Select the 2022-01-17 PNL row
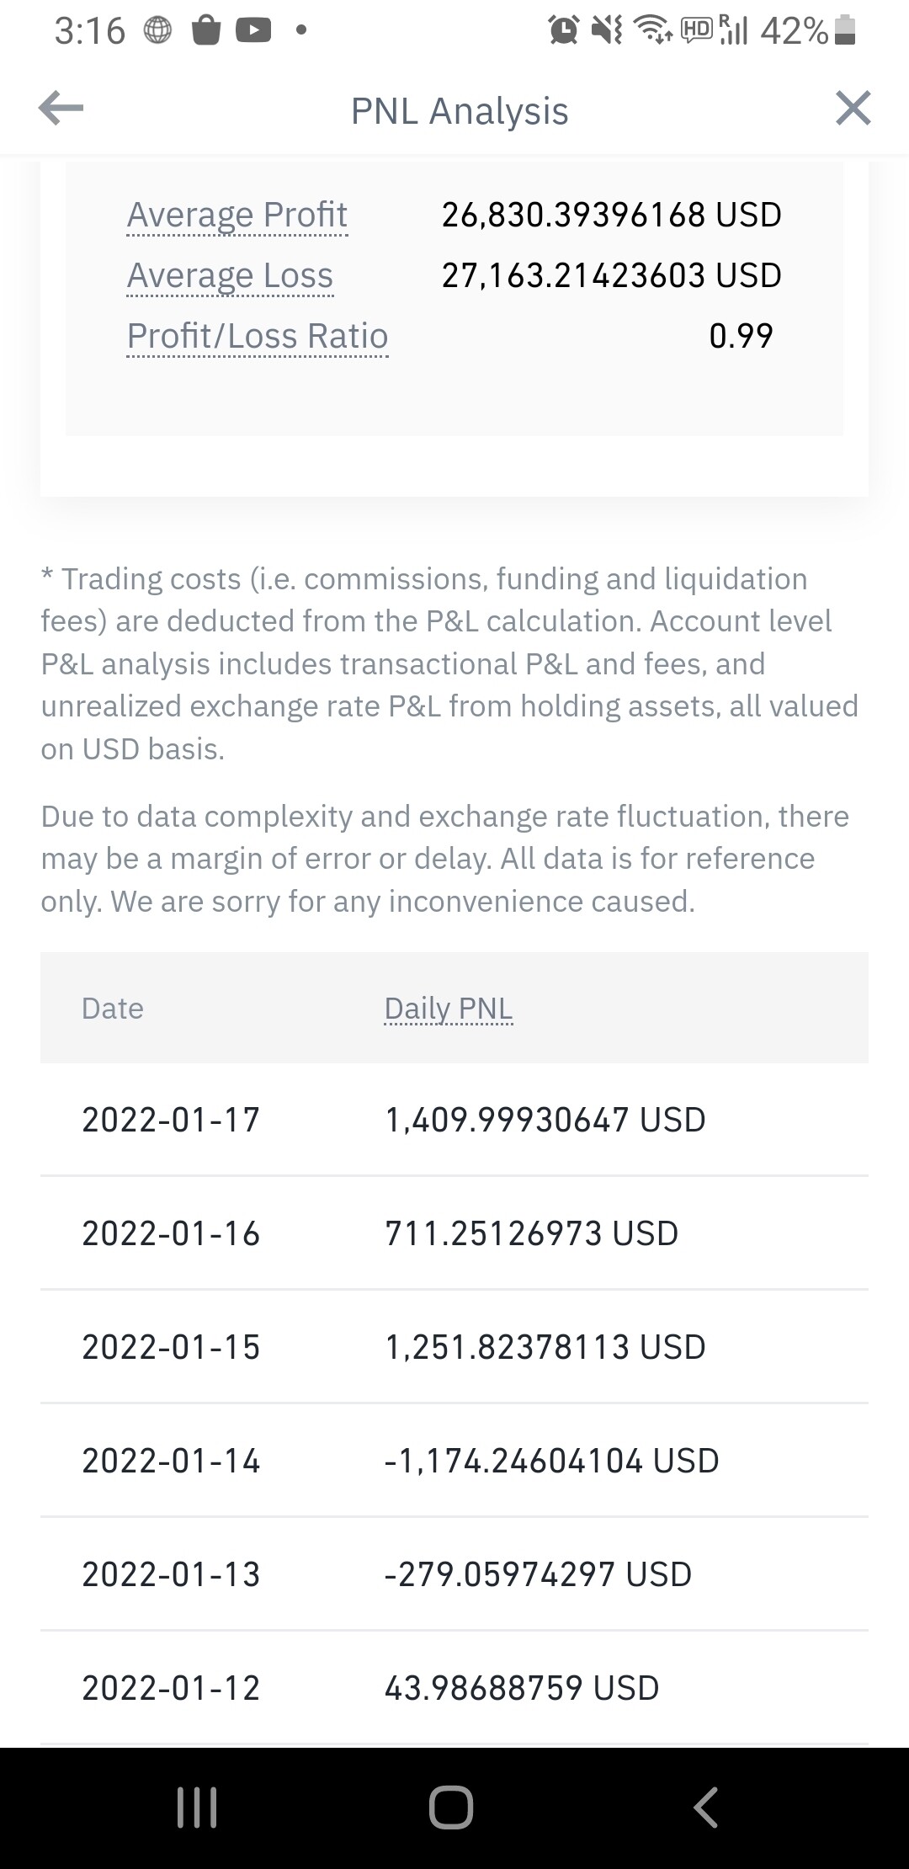 [454, 1120]
